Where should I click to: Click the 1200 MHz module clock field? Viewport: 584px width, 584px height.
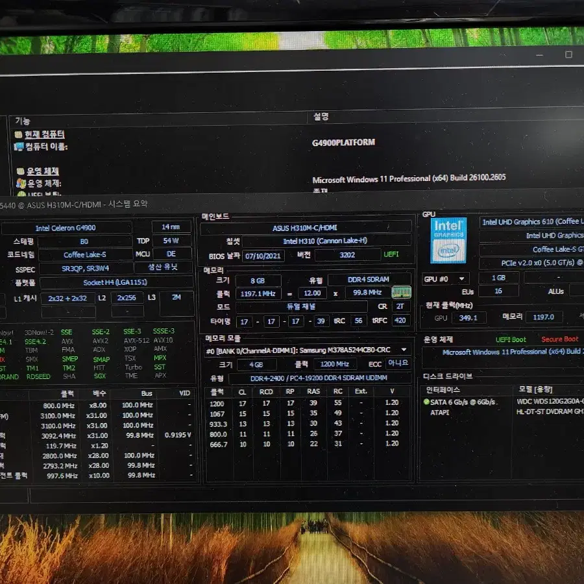pos(335,364)
